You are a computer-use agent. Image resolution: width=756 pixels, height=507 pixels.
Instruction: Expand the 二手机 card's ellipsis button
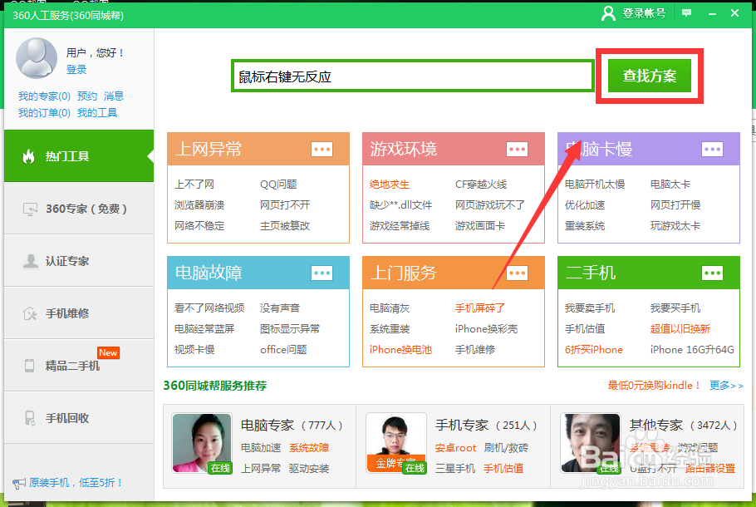coord(712,273)
